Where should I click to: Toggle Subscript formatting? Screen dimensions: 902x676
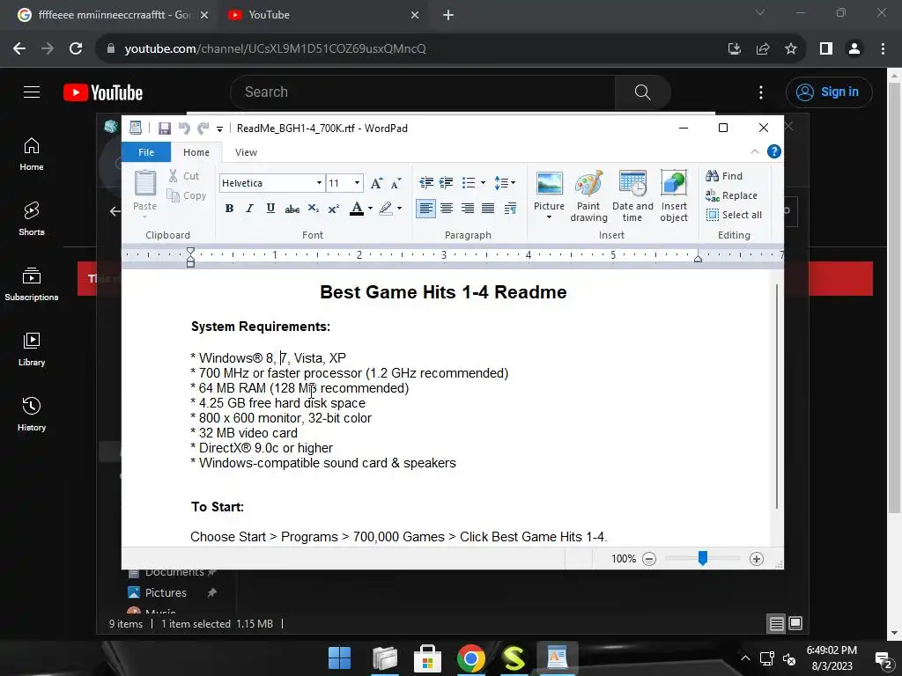(x=313, y=208)
